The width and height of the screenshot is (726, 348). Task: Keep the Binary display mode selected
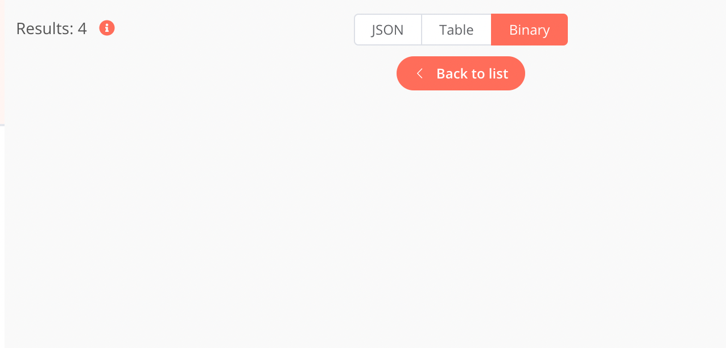pyautogui.click(x=529, y=30)
